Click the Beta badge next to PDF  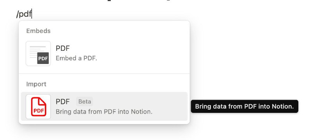(85, 102)
